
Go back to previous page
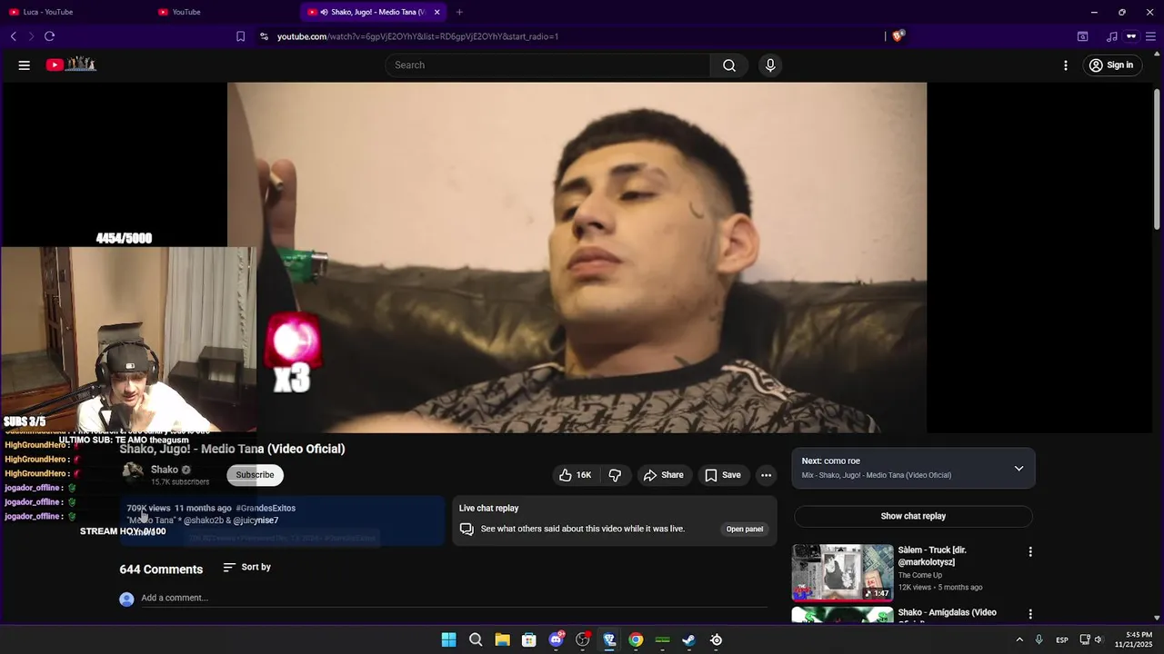pyautogui.click(x=14, y=36)
